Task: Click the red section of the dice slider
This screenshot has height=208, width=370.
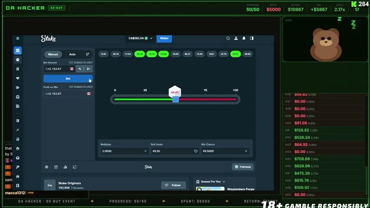Action: coord(208,99)
